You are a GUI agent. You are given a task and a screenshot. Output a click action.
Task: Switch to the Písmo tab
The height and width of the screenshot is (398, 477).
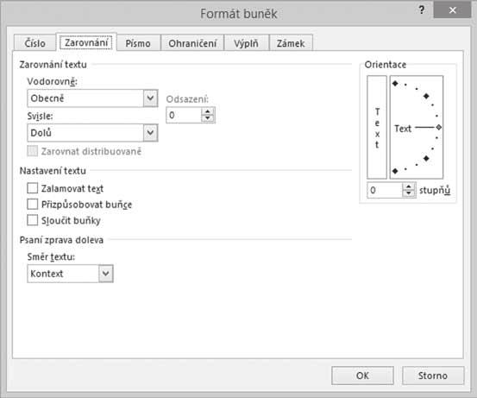click(x=138, y=43)
